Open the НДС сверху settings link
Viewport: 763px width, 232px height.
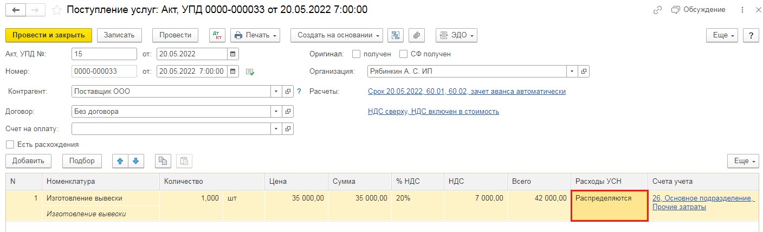click(x=433, y=112)
